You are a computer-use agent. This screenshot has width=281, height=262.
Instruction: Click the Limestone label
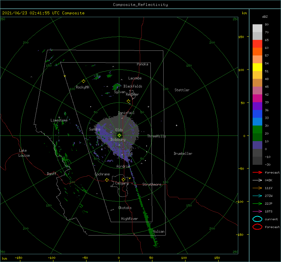[x=59, y=120]
